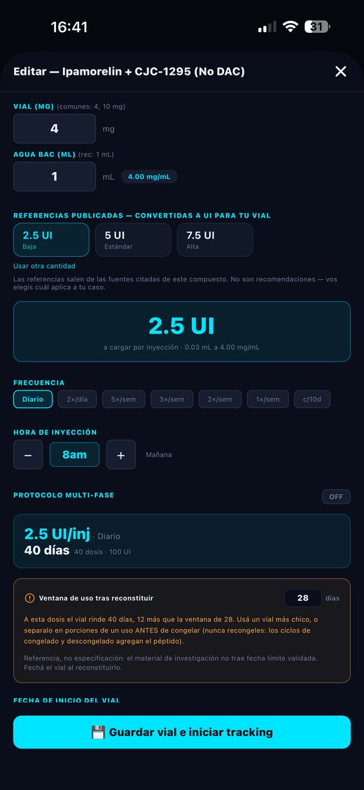This screenshot has width=364, height=790.
Task: Toggle the Protocolo Multi-Fase OFF switch
Action: tap(336, 497)
